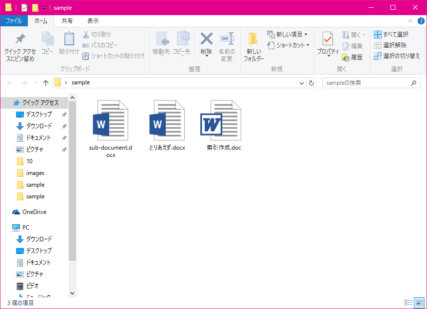Open the コピー先 (Copy to) menu
Viewport: 427px width, 309px height.
coord(182,43)
